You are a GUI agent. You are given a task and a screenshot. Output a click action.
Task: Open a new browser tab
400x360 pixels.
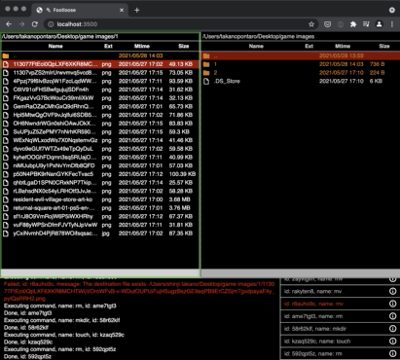point(136,10)
